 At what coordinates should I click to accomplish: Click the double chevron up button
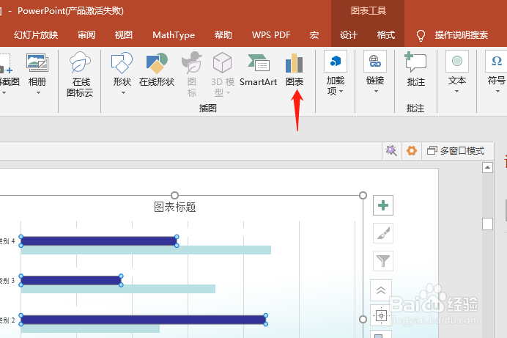pos(381,290)
